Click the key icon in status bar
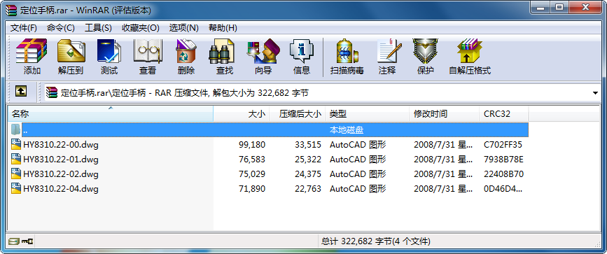The image size is (607, 254). [27, 241]
